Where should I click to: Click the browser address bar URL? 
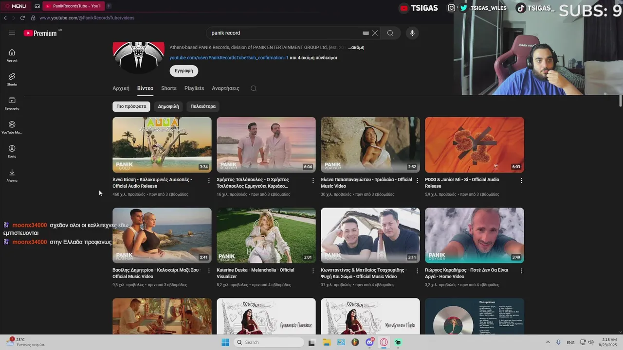click(87, 18)
